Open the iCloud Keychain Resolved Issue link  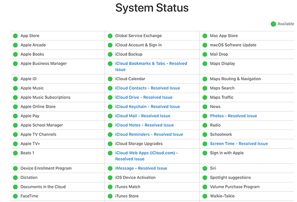point(147,107)
